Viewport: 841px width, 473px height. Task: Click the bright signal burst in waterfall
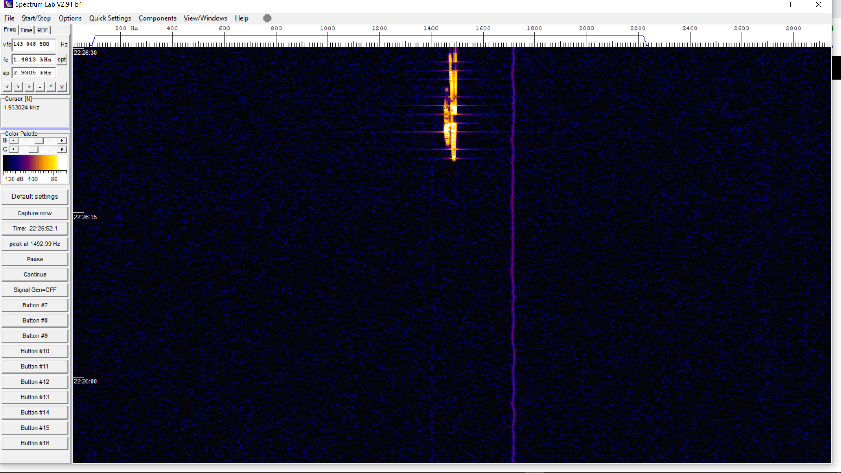tap(452, 105)
